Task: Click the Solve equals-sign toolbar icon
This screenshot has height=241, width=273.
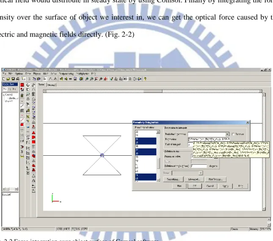Action: pyautogui.click(x=70, y=79)
